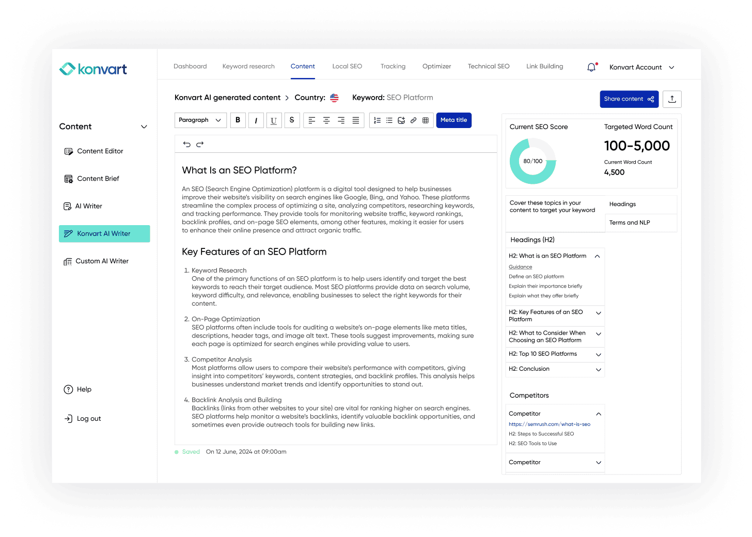Place the cursor in the article editor
Viewport: 752px width, 537px height.
tap(336, 289)
